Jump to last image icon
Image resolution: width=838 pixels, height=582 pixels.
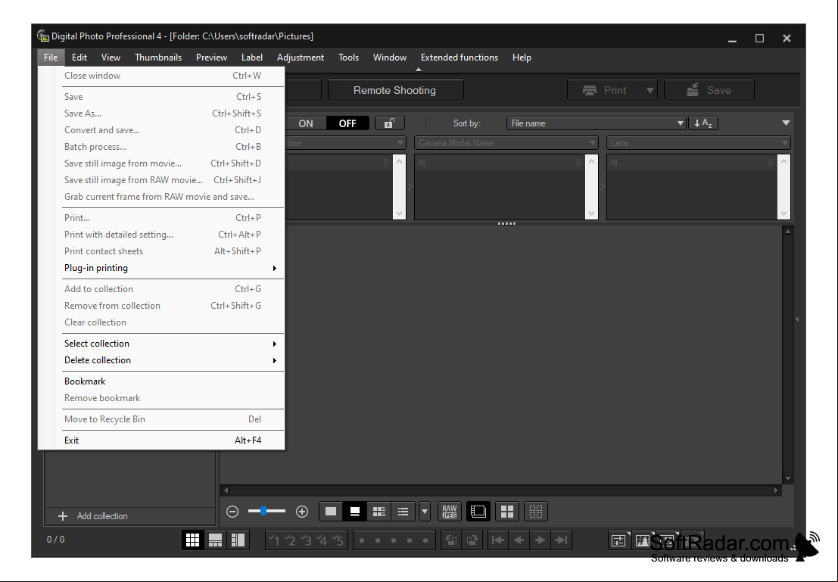[561, 540]
